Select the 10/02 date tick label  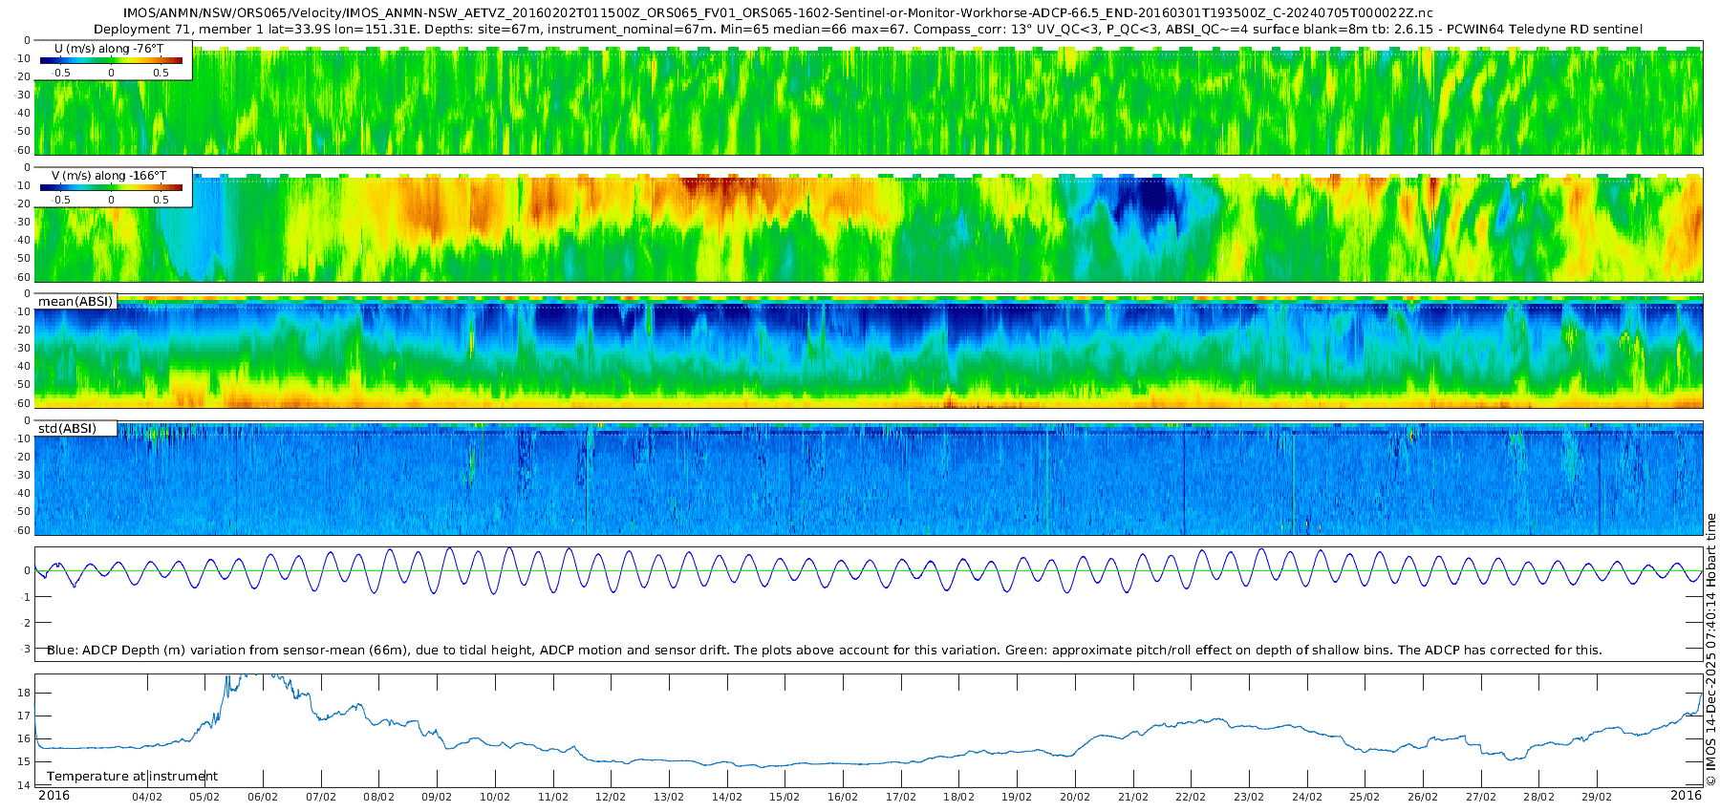click(494, 798)
